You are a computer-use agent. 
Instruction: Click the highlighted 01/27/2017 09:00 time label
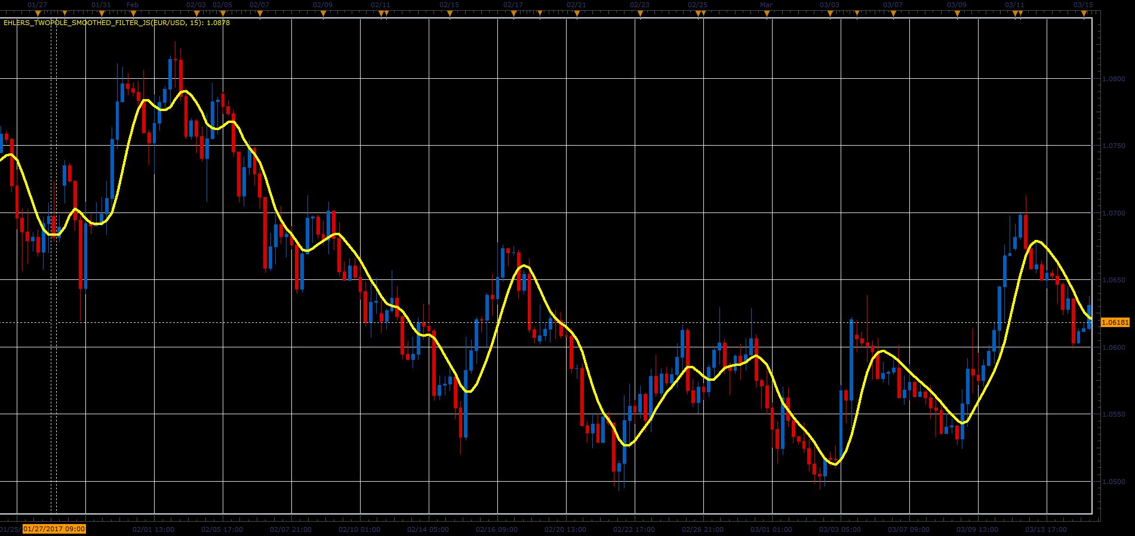point(54,529)
